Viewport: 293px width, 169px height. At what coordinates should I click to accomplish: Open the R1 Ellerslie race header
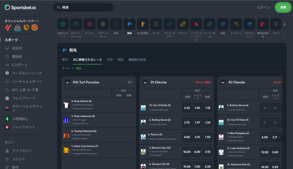pyautogui.click(x=177, y=82)
